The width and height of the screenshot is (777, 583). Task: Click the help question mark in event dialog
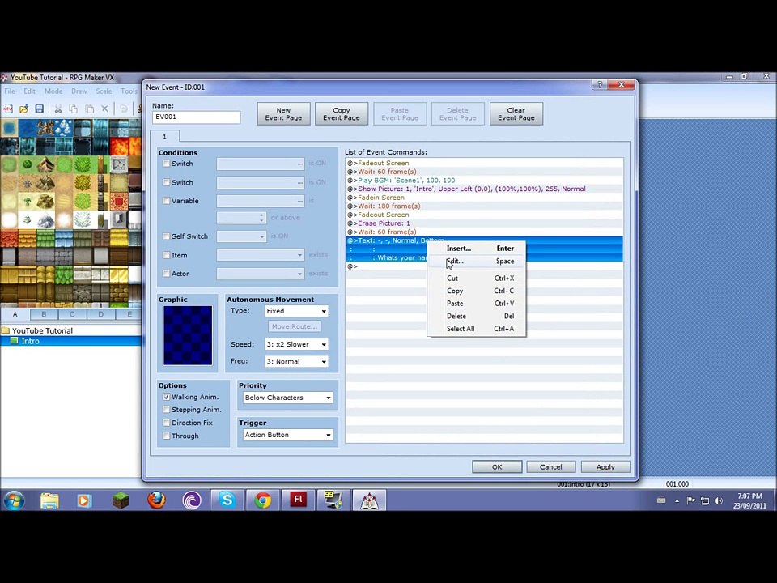tap(600, 85)
